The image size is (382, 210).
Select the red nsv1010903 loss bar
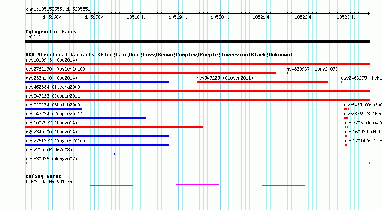[x=197, y=64]
